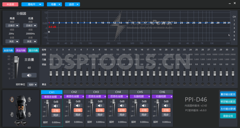The height and width of the screenshot is (128, 240).
Task: Mute the master volume speaker button
Action: point(29,75)
